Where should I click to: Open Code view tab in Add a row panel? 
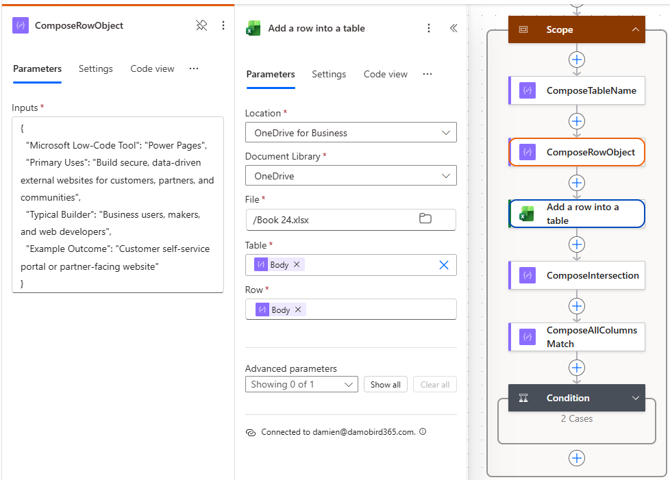coord(386,75)
